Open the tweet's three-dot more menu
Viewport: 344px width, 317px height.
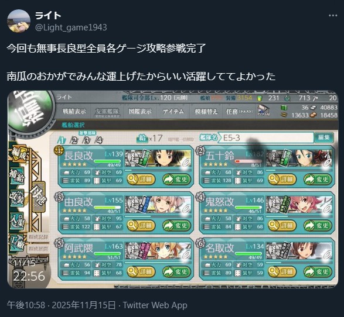click(333, 16)
